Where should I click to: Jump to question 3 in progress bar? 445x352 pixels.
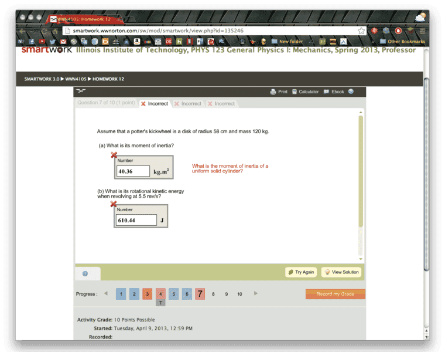tap(148, 294)
